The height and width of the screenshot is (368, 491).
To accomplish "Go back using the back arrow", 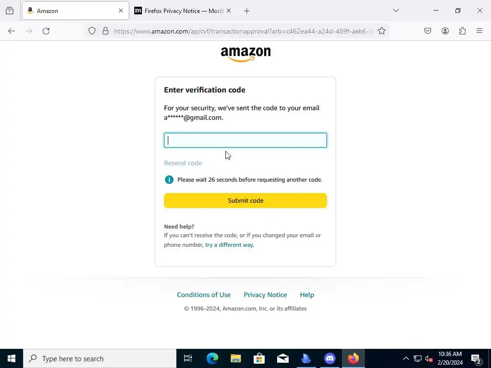I will pyautogui.click(x=12, y=31).
